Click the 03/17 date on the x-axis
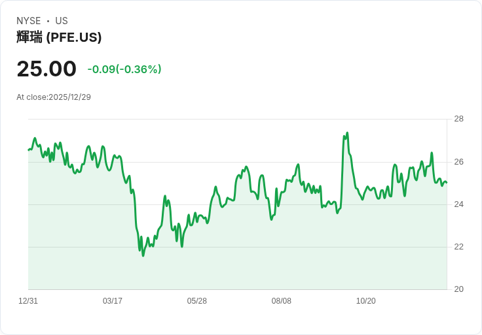482x335 pixels. pos(113,300)
